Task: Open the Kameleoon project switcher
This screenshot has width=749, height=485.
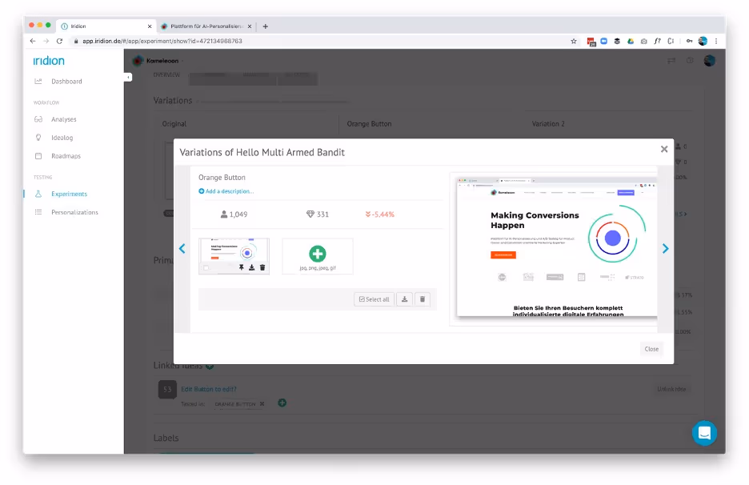Action: (160, 61)
